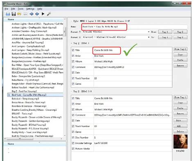Toggle Comment checkbox in Tag 1
The width and height of the screenshot is (194, 161).
73,67
